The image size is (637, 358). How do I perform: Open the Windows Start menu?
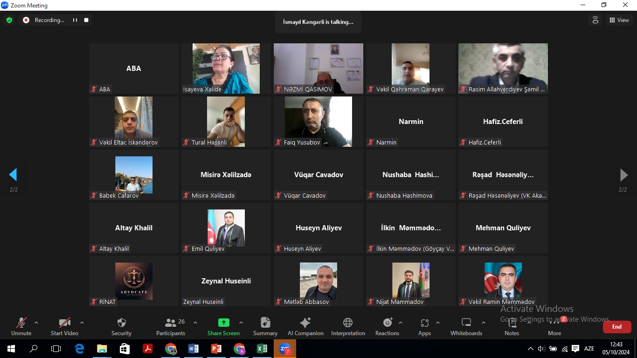(x=11, y=349)
